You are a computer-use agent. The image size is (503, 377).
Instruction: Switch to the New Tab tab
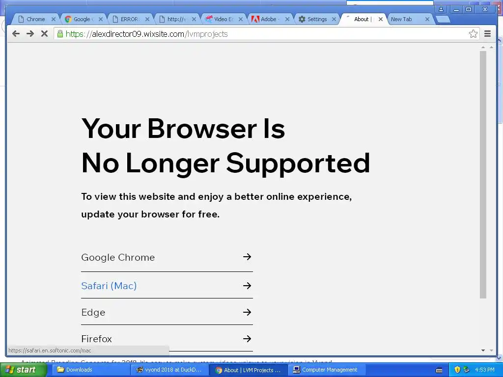[x=402, y=19]
